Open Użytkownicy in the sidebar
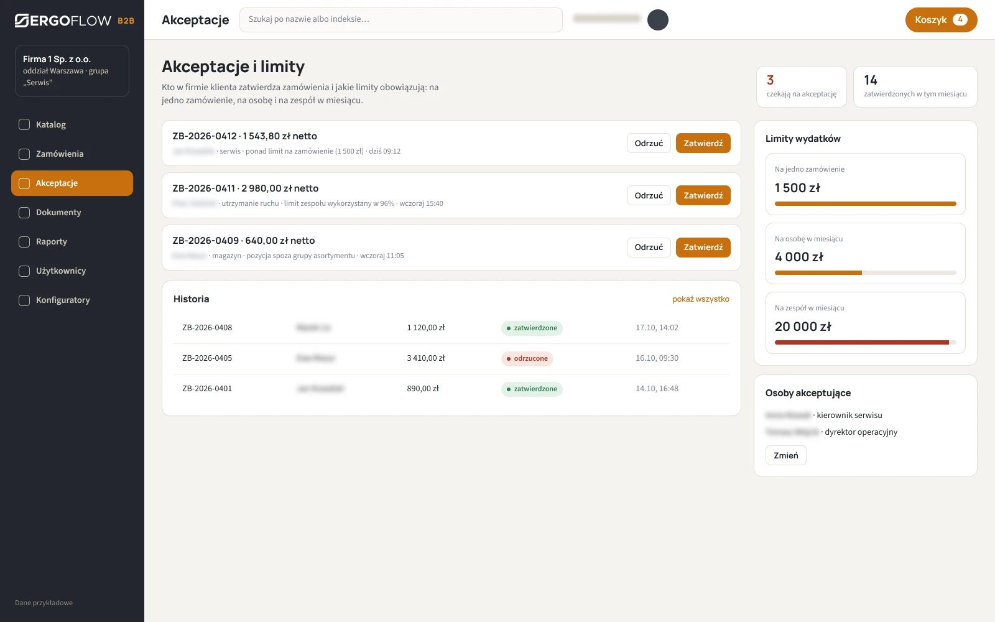The width and height of the screenshot is (995, 622). [x=72, y=271]
